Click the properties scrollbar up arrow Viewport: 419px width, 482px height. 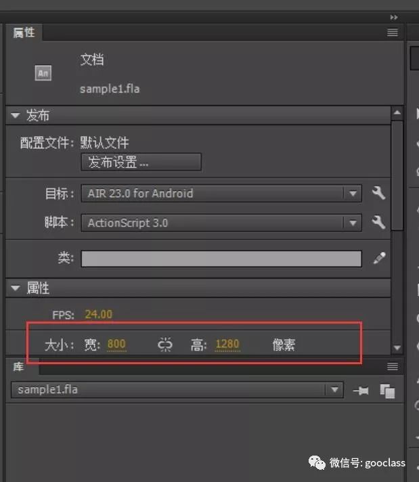coord(397,112)
